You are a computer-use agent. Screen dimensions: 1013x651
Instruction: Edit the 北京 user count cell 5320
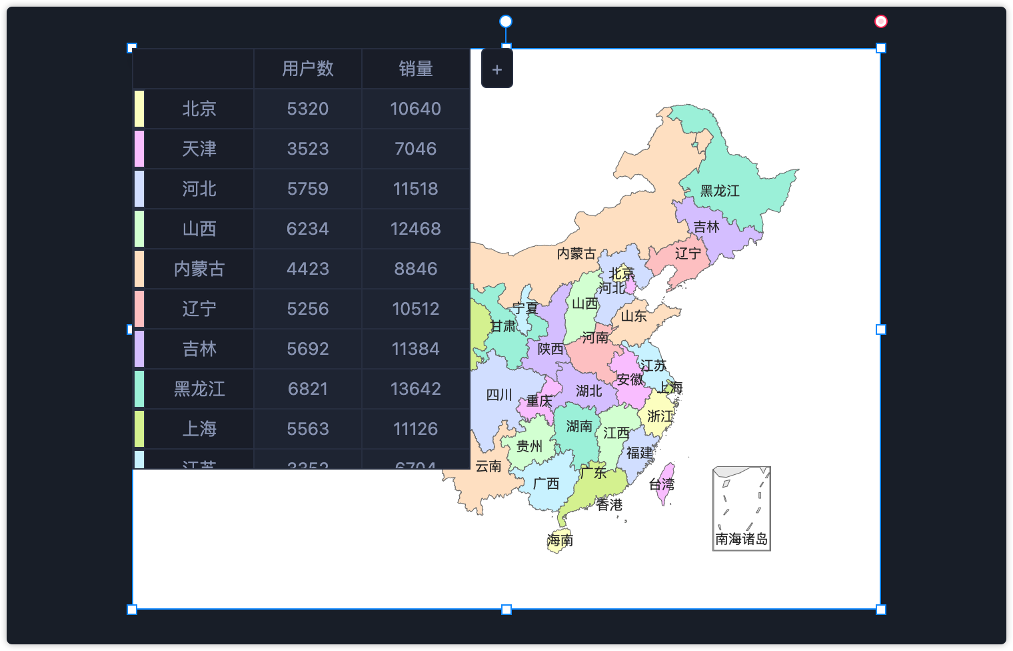coord(307,109)
